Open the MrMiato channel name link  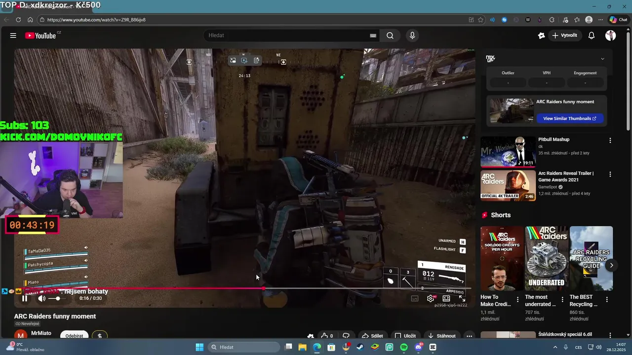point(41,333)
